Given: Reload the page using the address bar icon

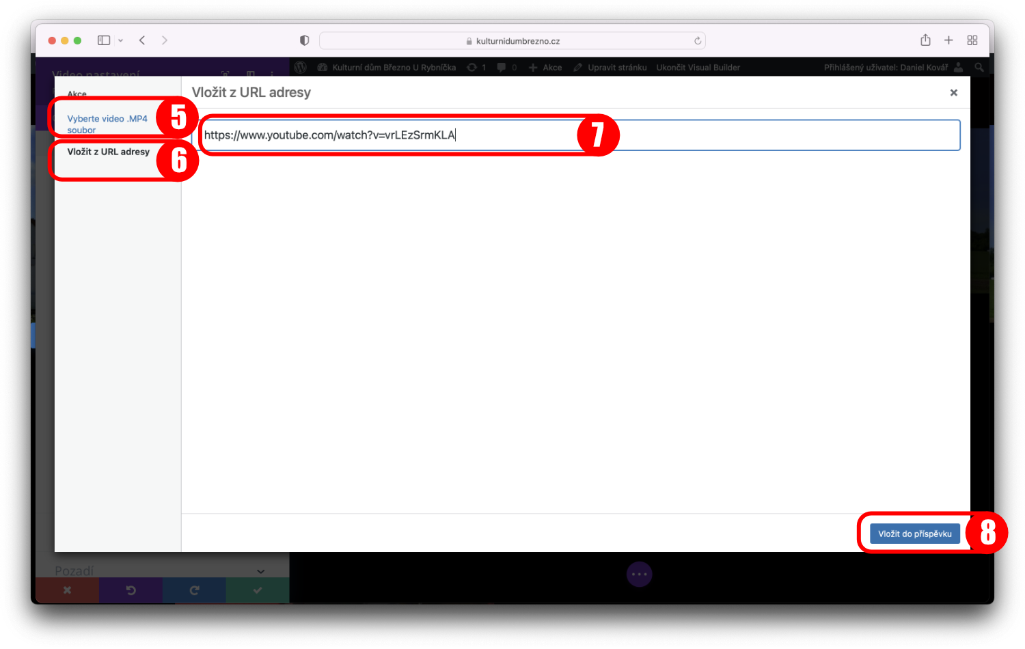Looking at the screenshot, I should 698,41.
